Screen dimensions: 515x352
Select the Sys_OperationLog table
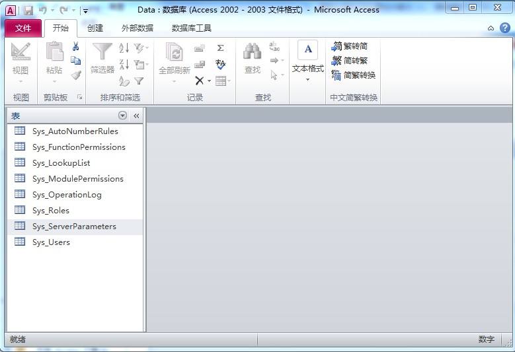[x=66, y=195]
